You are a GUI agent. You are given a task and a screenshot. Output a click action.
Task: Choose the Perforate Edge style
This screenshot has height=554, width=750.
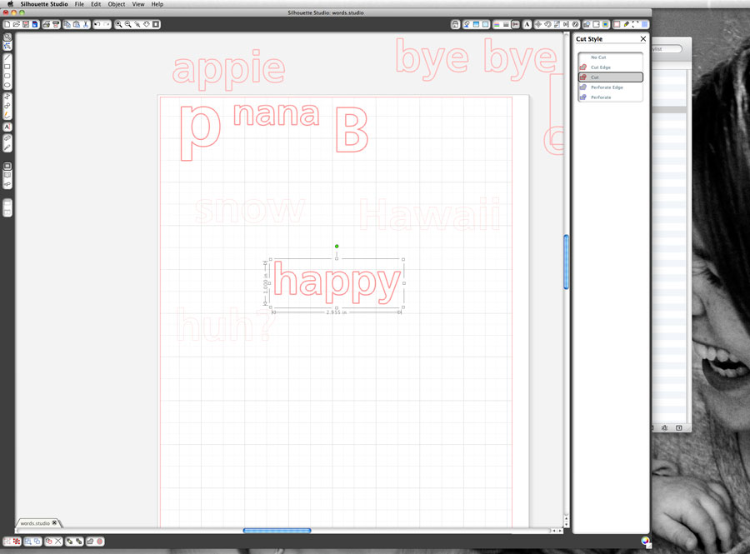click(610, 87)
